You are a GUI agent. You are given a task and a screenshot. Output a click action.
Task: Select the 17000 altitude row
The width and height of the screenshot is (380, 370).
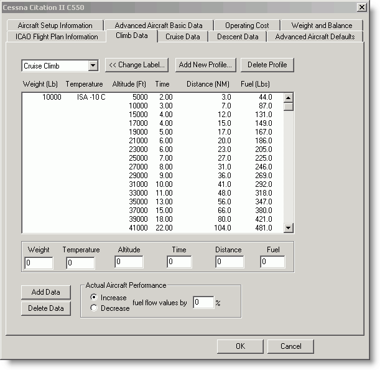point(152,123)
